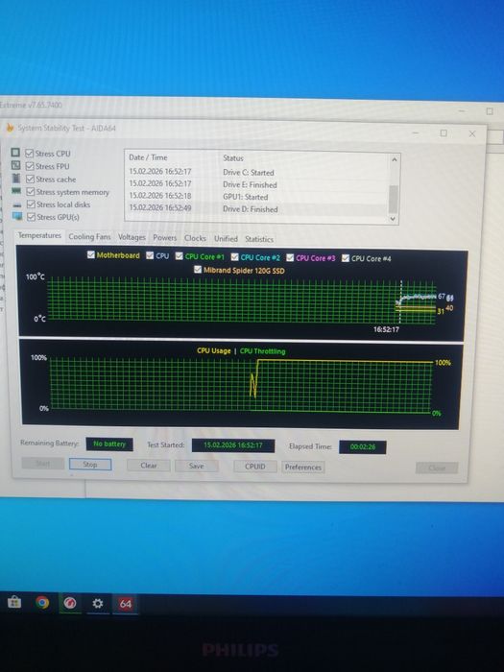Click the log list scroll-down arrow
This screenshot has height=672, width=504.
pyautogui.click(x=394, y=219)
